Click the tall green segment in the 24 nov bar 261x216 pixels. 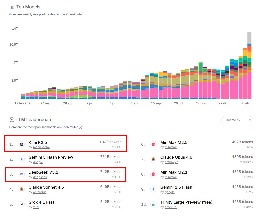point(201,67)
